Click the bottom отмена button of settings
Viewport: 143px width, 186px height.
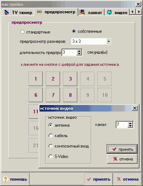click(128, 179)
